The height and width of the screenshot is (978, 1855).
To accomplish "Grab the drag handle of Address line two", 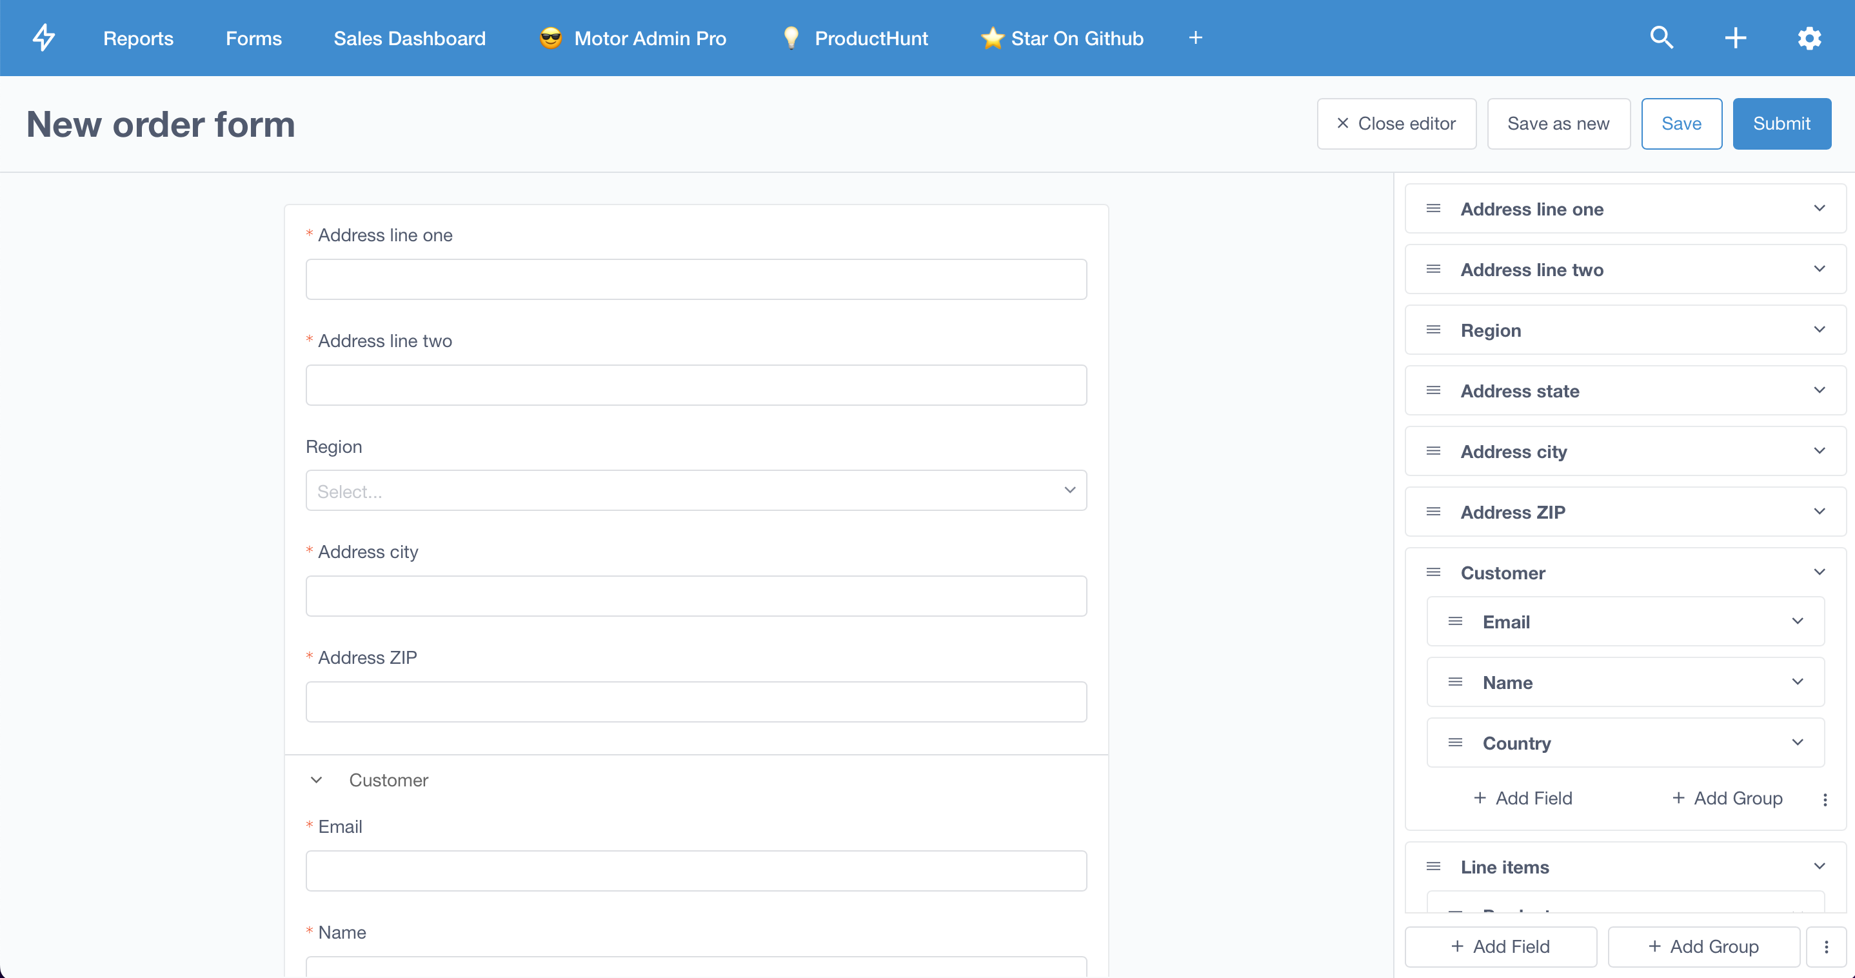I will pyautogui.click(x=1433, y=270).
